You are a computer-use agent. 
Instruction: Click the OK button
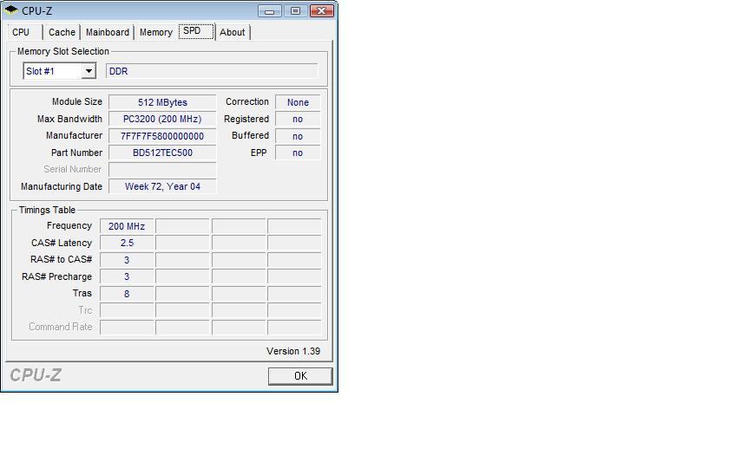[x=300, y=376]
